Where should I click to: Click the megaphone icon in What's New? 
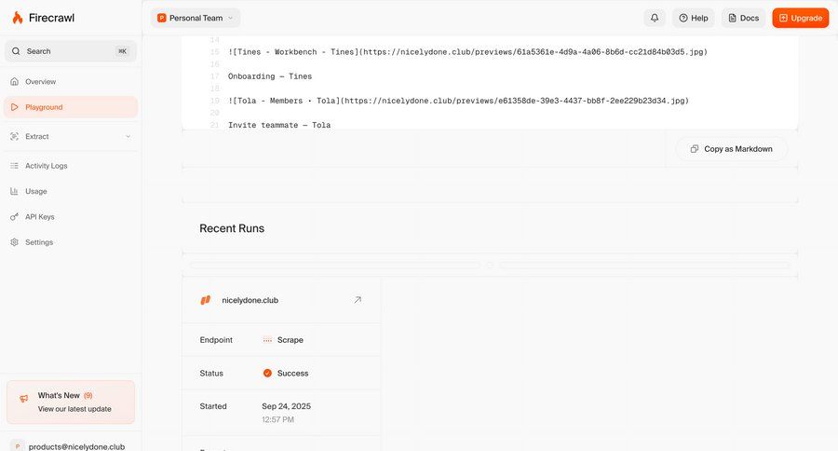23,399
